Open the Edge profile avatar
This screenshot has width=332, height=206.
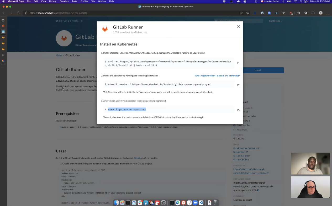tap(320, 13)
